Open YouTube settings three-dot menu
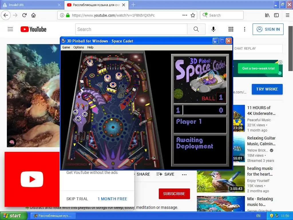293x220 pixels. point(245,29)
